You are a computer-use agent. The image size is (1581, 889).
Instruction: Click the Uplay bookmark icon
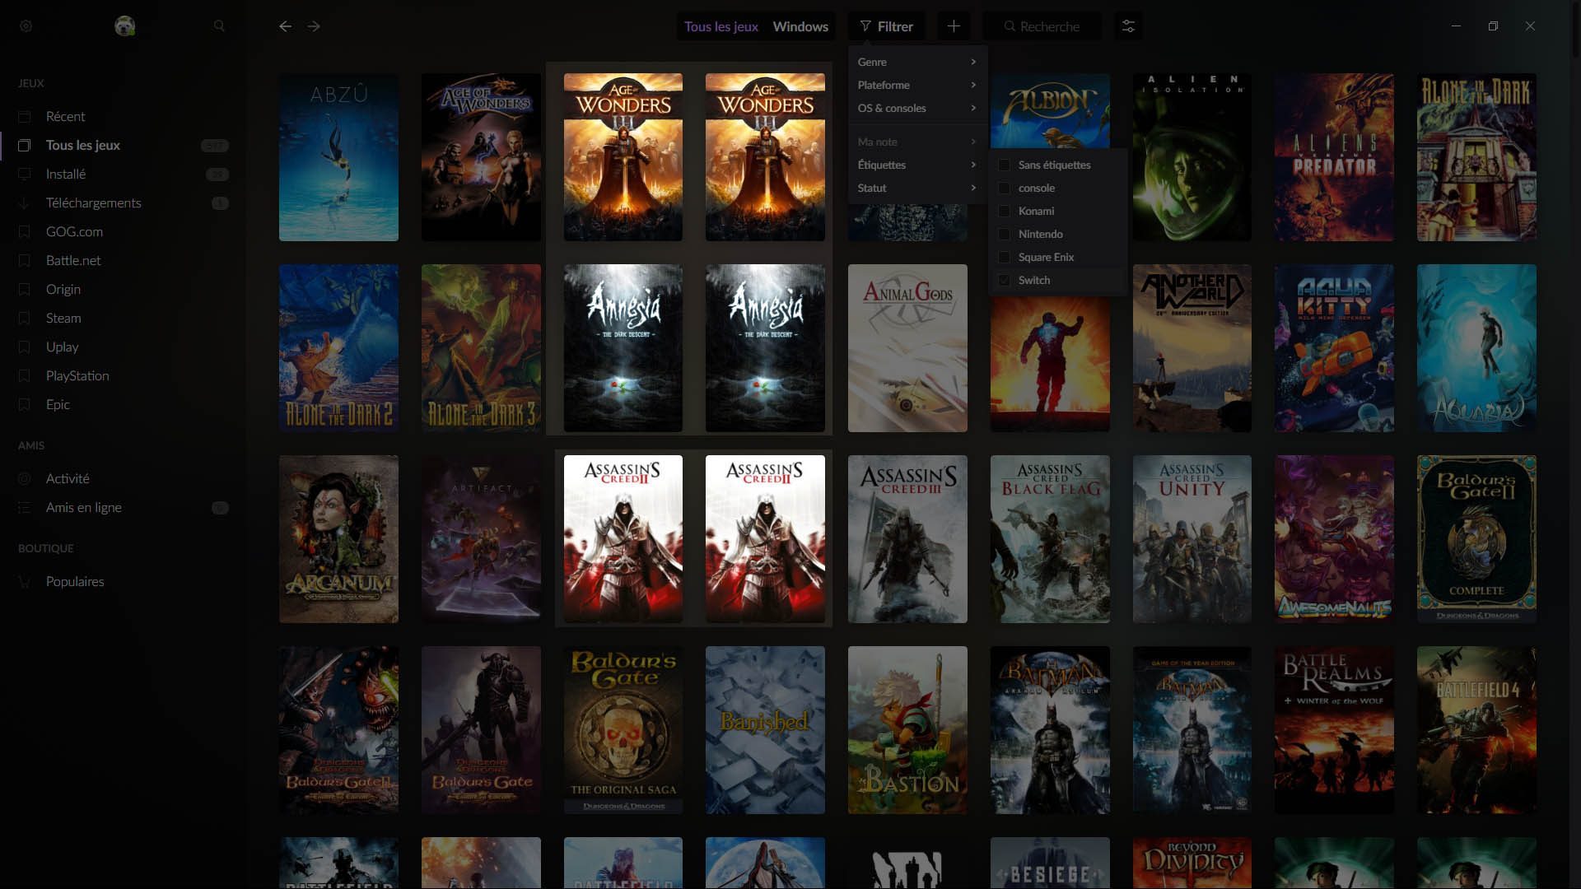coord(25,347)
